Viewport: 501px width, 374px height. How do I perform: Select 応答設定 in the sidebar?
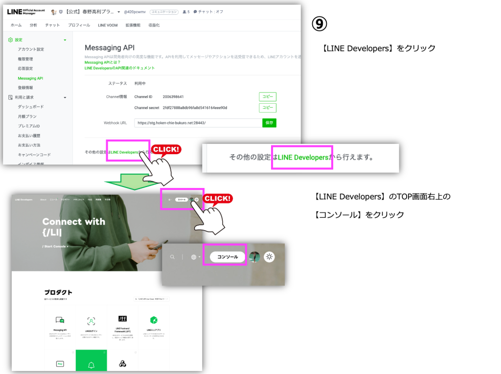point(25,69)
